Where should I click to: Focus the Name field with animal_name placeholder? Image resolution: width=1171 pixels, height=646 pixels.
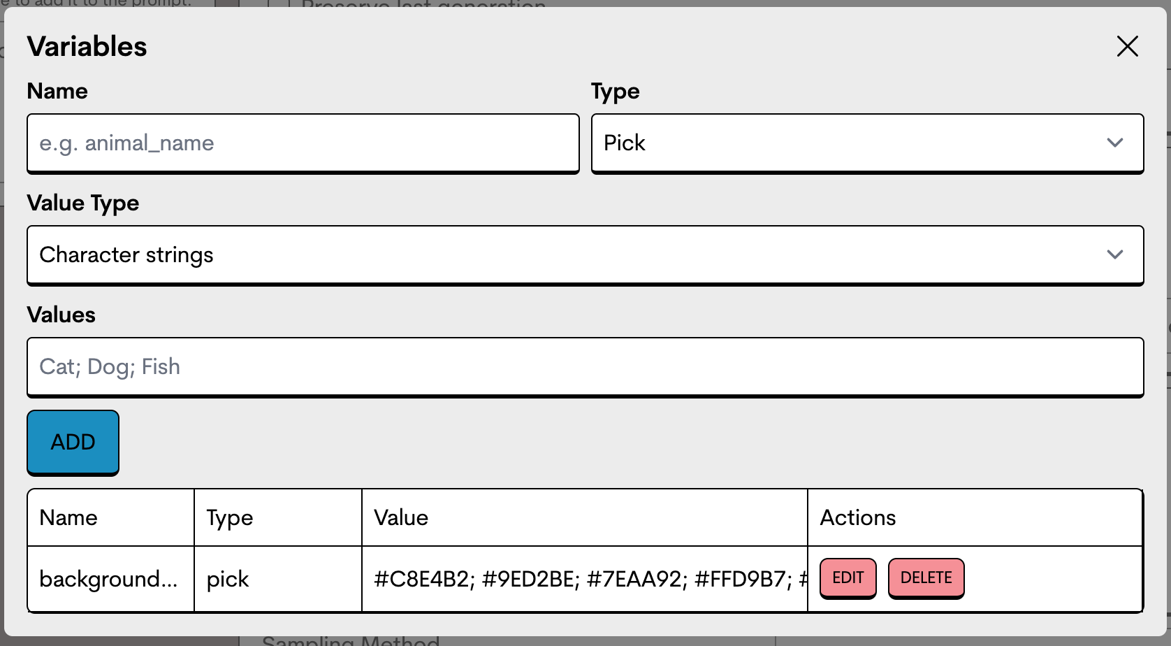click(x=303, y=143)
